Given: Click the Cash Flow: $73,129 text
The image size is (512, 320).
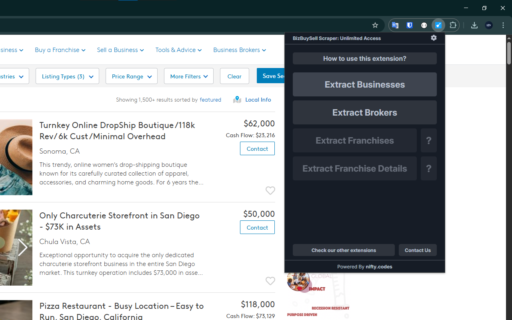Looking at the screenshot, I should [250, 316].
